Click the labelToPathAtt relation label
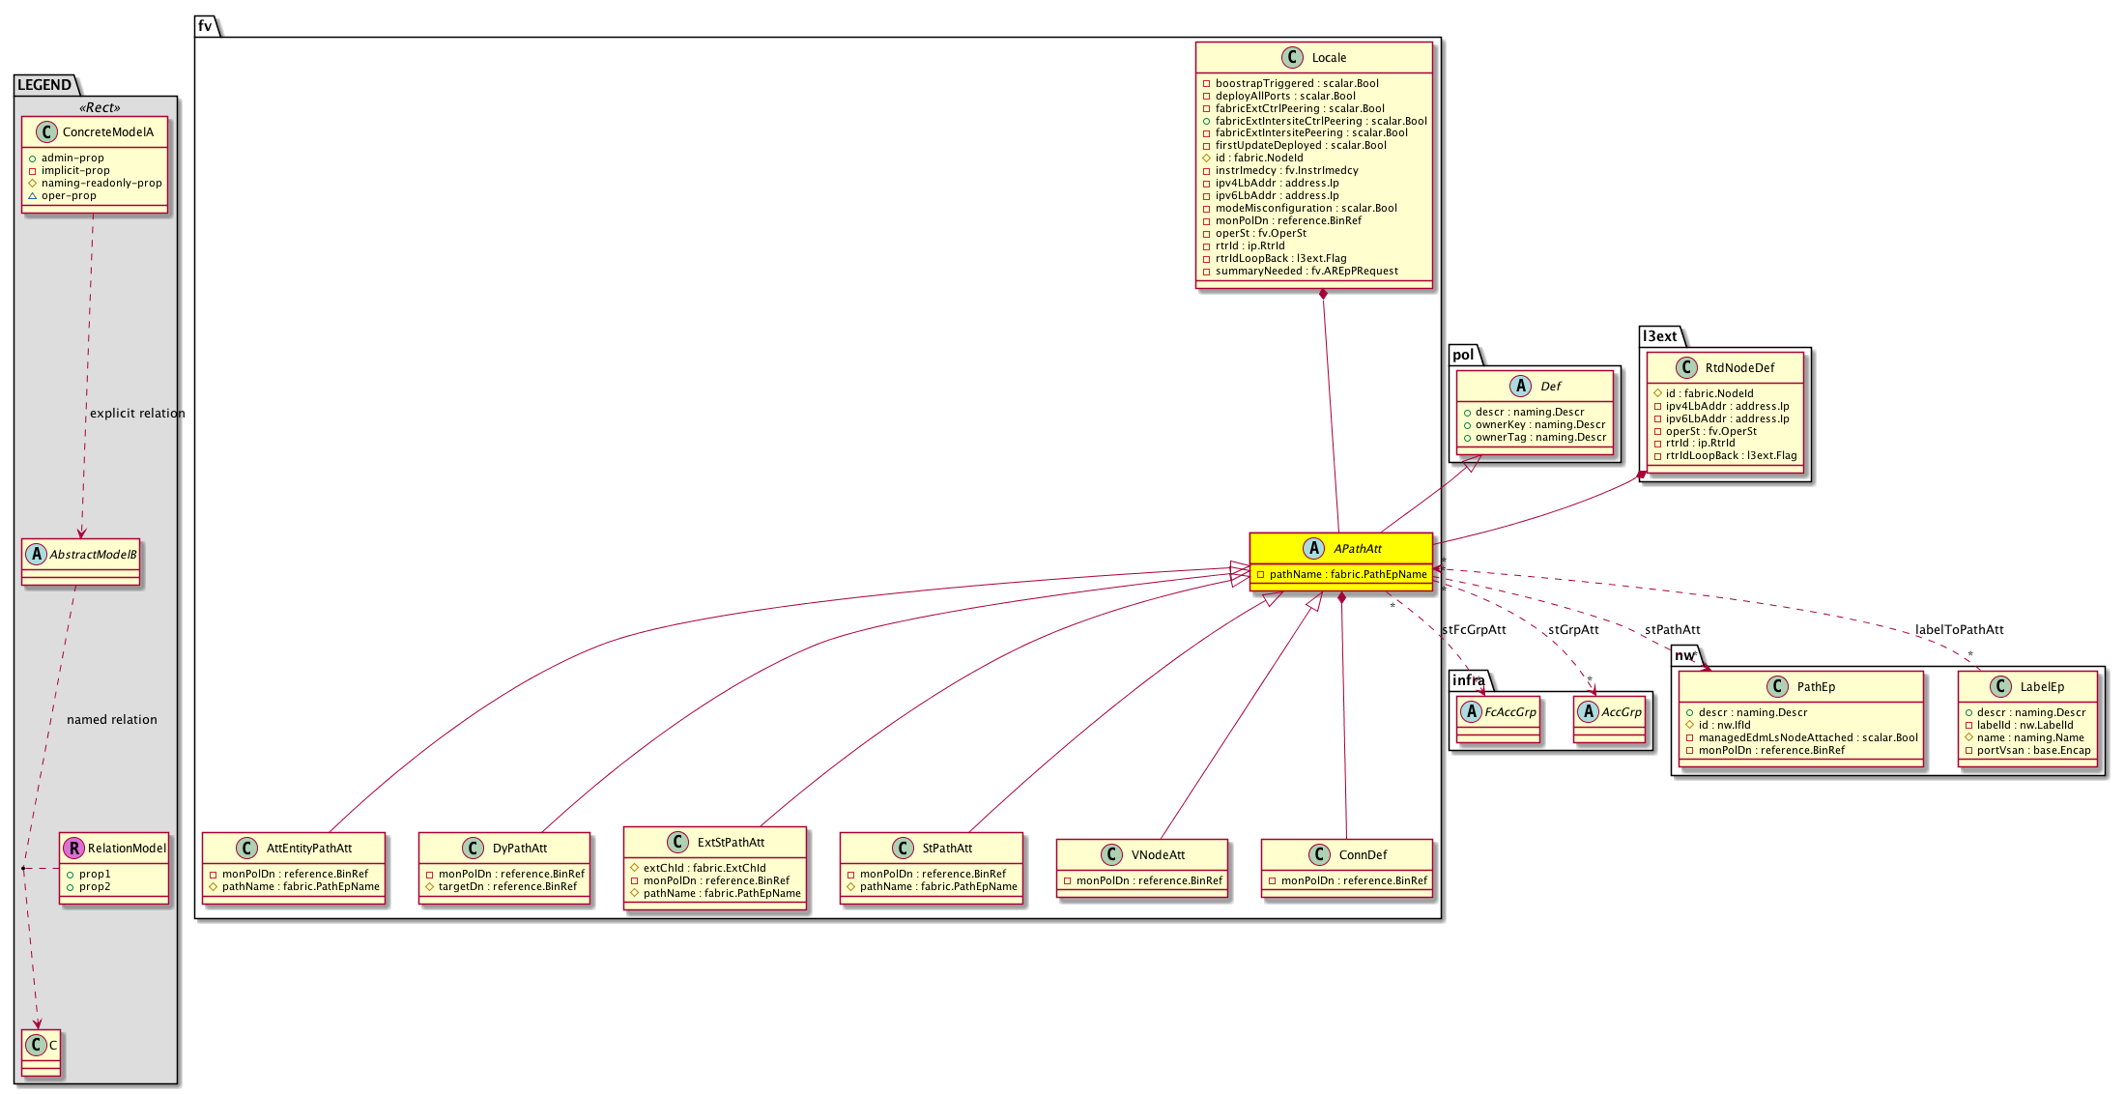The height and width of the screenshot is (1094, 2125). 1959,630
